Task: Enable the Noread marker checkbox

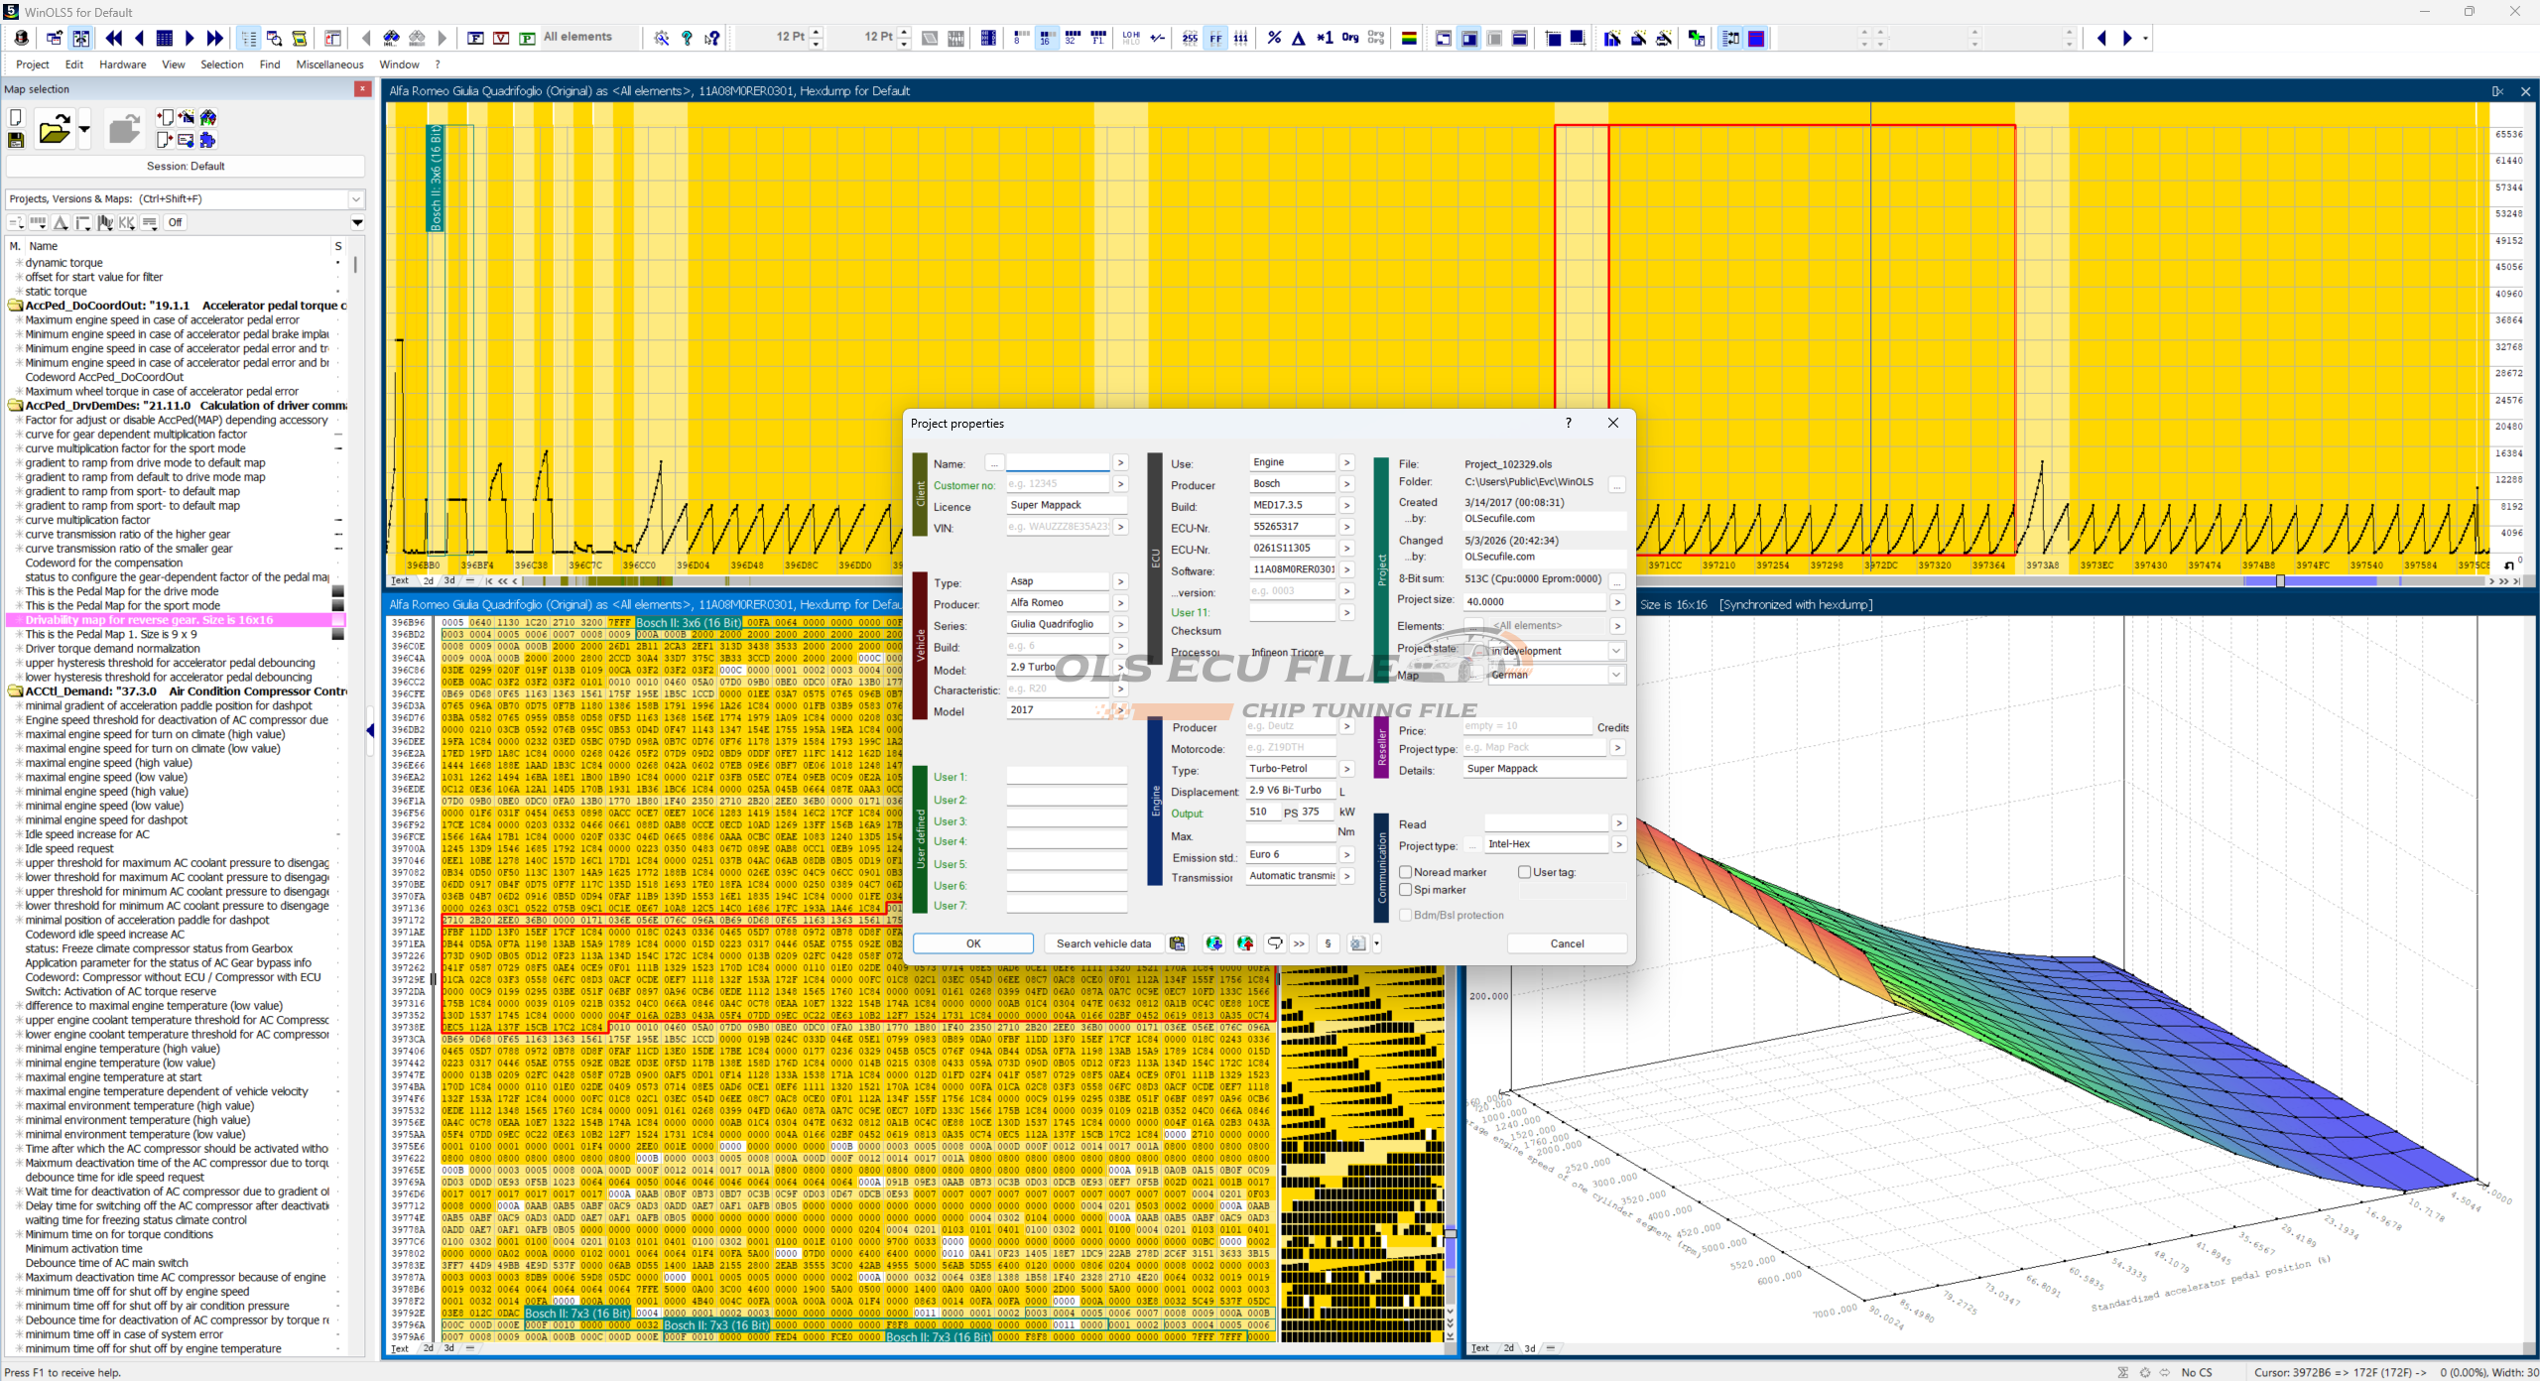Action: (x=1405, y=872)
